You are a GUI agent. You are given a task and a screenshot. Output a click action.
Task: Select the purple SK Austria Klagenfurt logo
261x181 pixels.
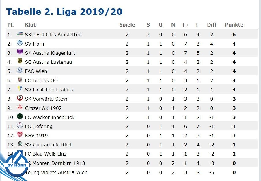pos(20,52)
